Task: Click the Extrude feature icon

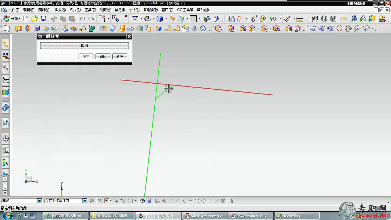Action: click(19, 28)
